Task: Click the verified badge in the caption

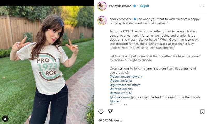Action: pyautogui.click(x=135, y=19)
